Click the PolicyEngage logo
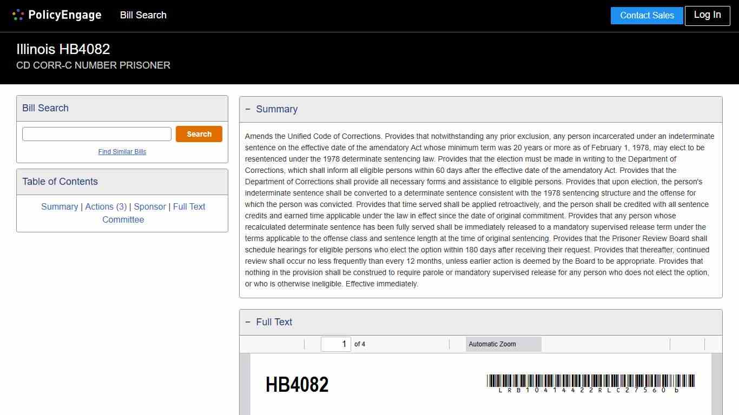Screen dimensions: 739x415 pos(56,15)
